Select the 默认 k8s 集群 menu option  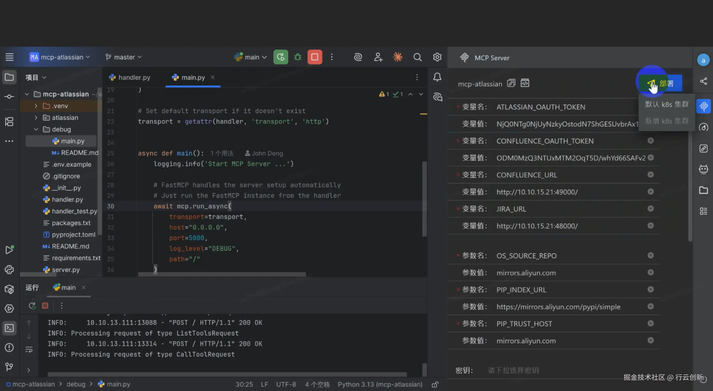(x=666, y=104)
